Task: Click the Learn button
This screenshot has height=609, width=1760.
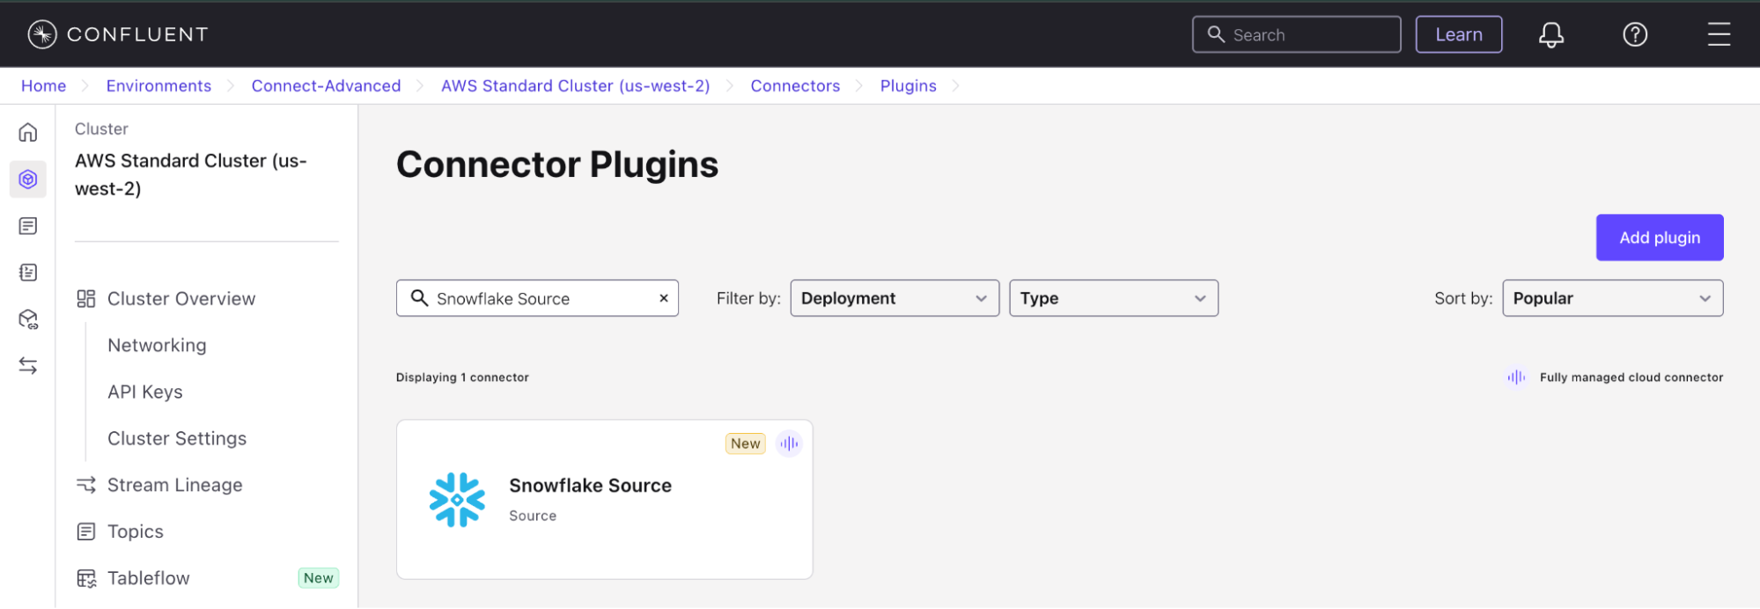Action: (1459, 34)
